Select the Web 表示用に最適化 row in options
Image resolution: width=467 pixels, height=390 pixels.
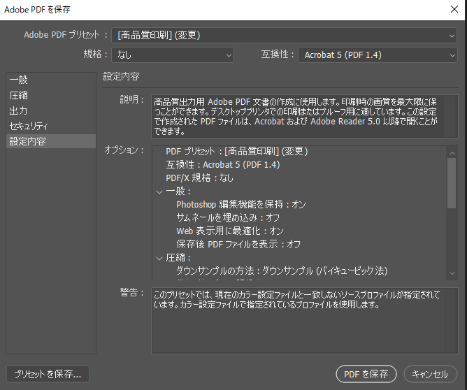[x=229, y=231]
